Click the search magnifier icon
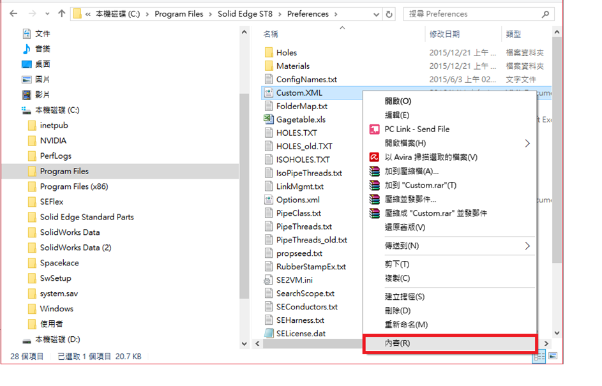This screenshot has width=602, height=386. pyautogui.click(x=545, y=14)
